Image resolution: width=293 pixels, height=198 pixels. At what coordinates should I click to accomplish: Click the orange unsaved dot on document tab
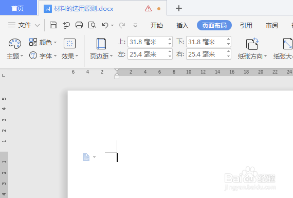tap(159, 9)
